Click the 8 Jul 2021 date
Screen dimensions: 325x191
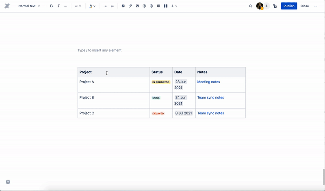(184, 113)
